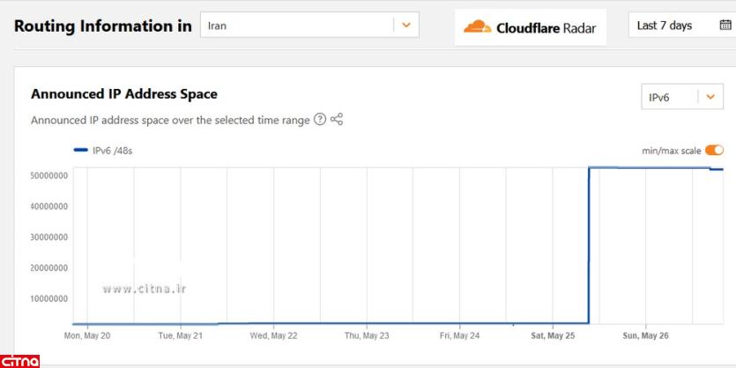
Task: Click the question mark help icon
Action: click(320, 120)
